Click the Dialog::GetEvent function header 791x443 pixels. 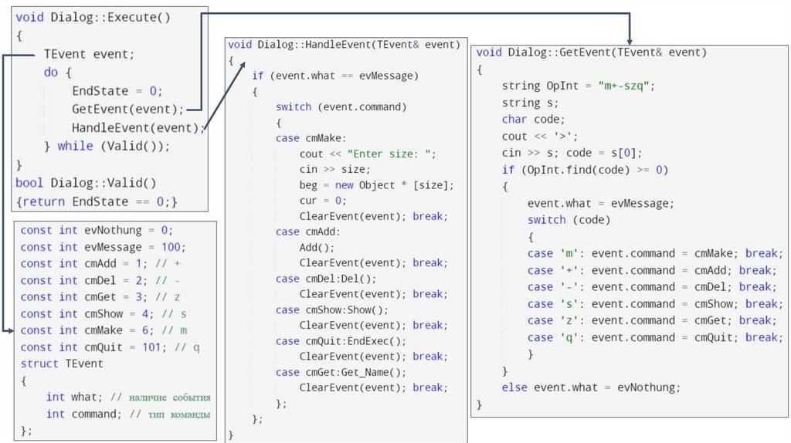coord(591,52)
